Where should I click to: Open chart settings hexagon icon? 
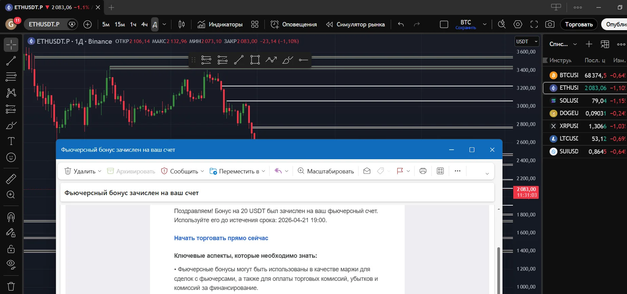pyautogui.click(x=518, y=24)
